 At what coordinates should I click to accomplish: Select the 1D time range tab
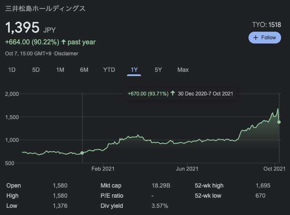pos(12,70)
